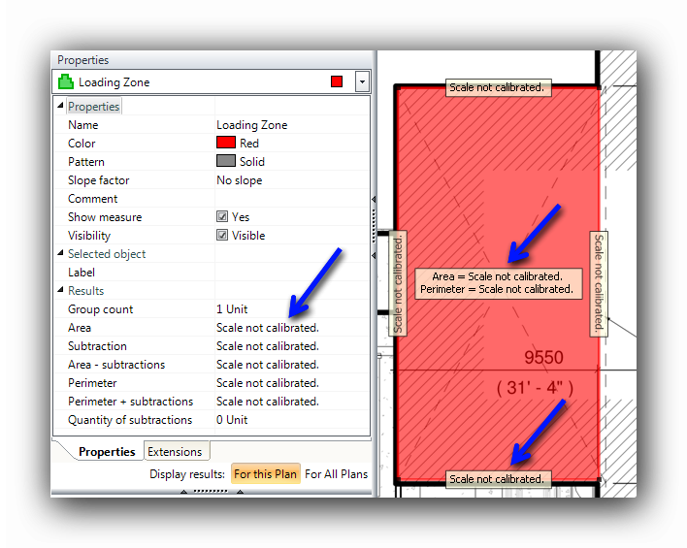
Task: Click the ( 31' - 4" ) dimension text
Action: pyautogui.click(x=535, y=388)
